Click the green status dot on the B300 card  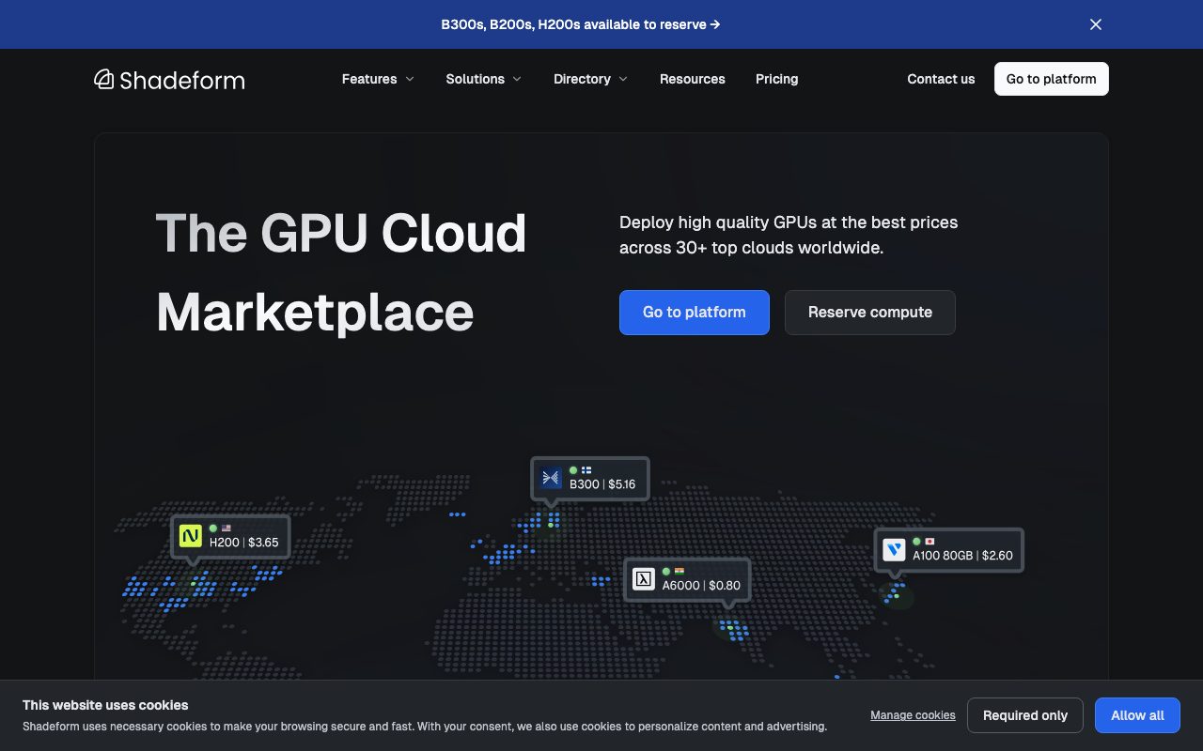573,470
